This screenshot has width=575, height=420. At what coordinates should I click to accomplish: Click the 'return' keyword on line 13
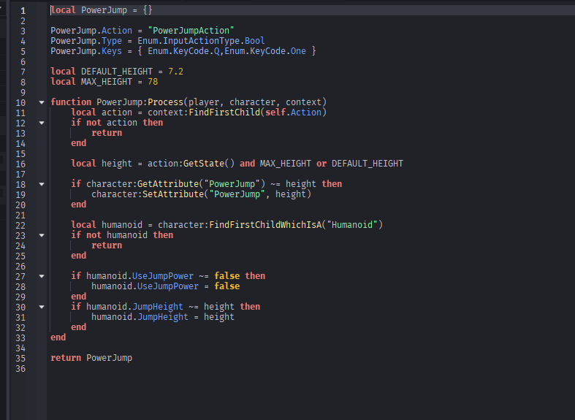(107, 133)
